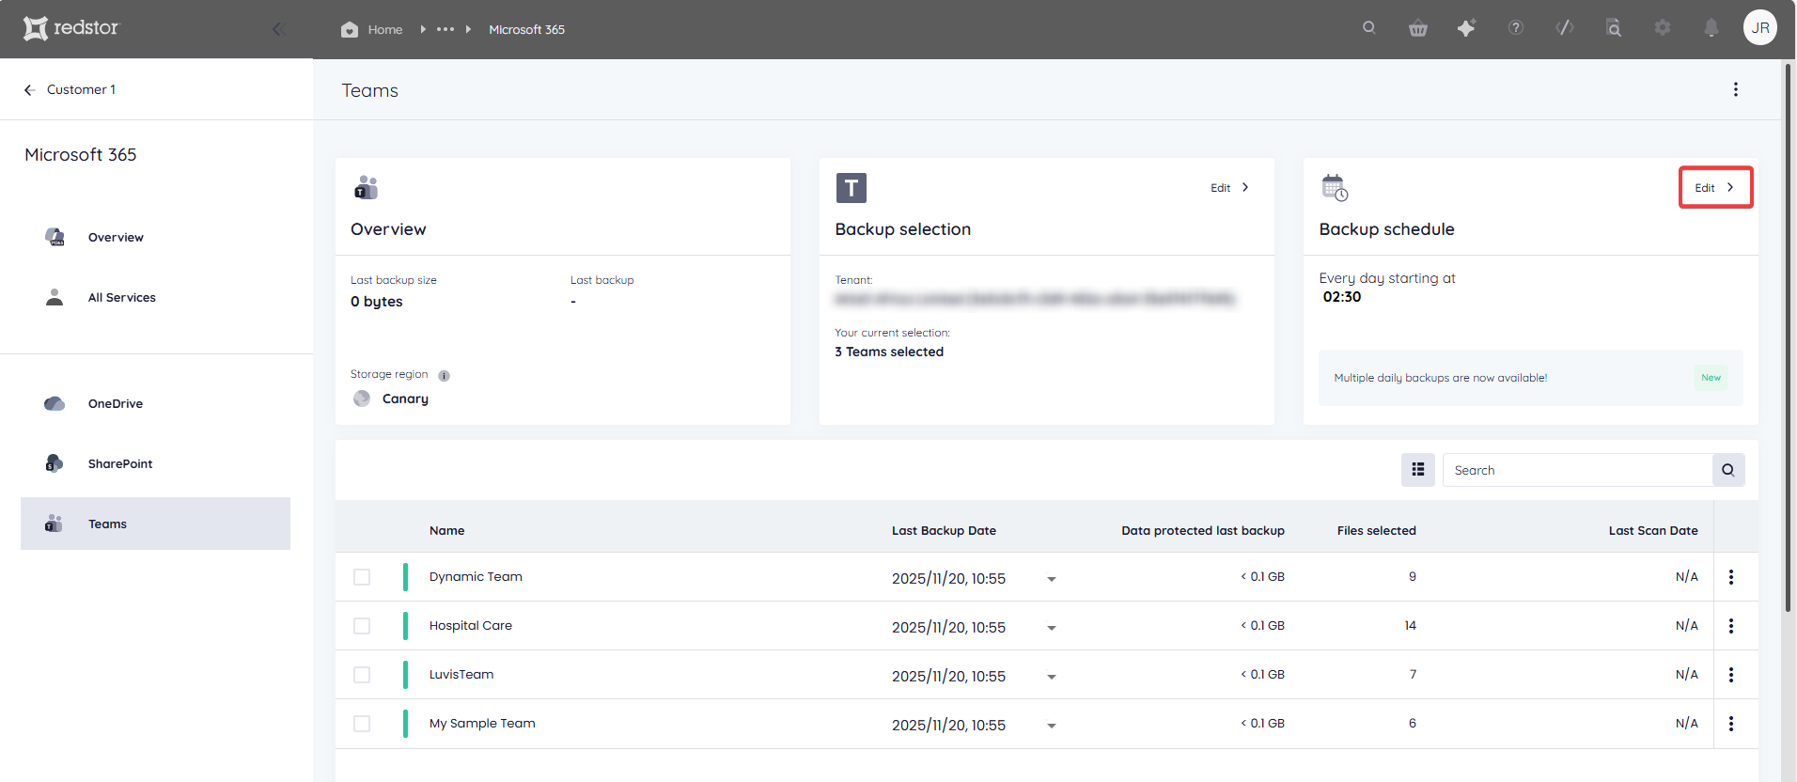Screen dimensions: 1797x782
Task: Check the LuvisTeam checkbox
Action: point(362,675)
